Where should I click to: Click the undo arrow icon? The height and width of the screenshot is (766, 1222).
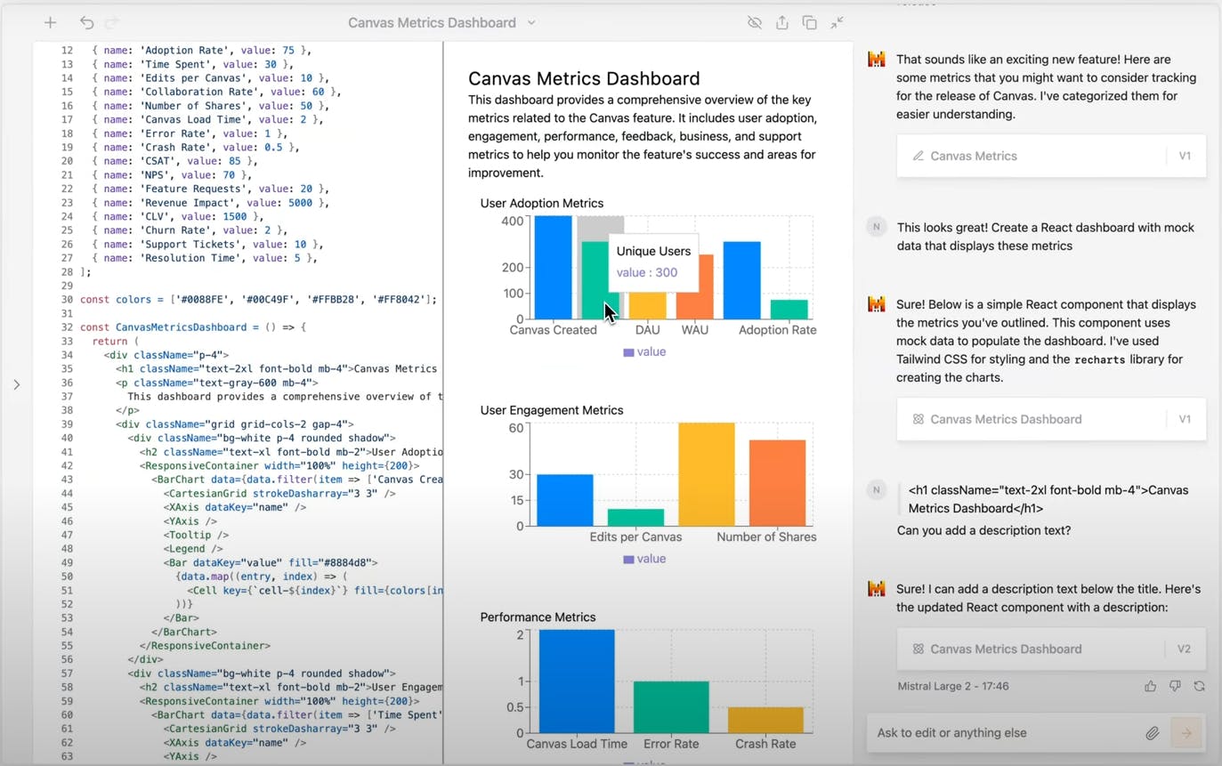(86, 22)
